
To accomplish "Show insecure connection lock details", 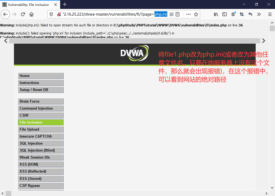I will [59, 14].
